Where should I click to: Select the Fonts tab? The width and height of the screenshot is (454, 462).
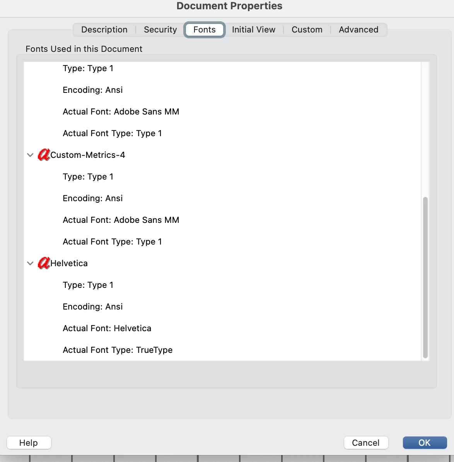[205, 30]
